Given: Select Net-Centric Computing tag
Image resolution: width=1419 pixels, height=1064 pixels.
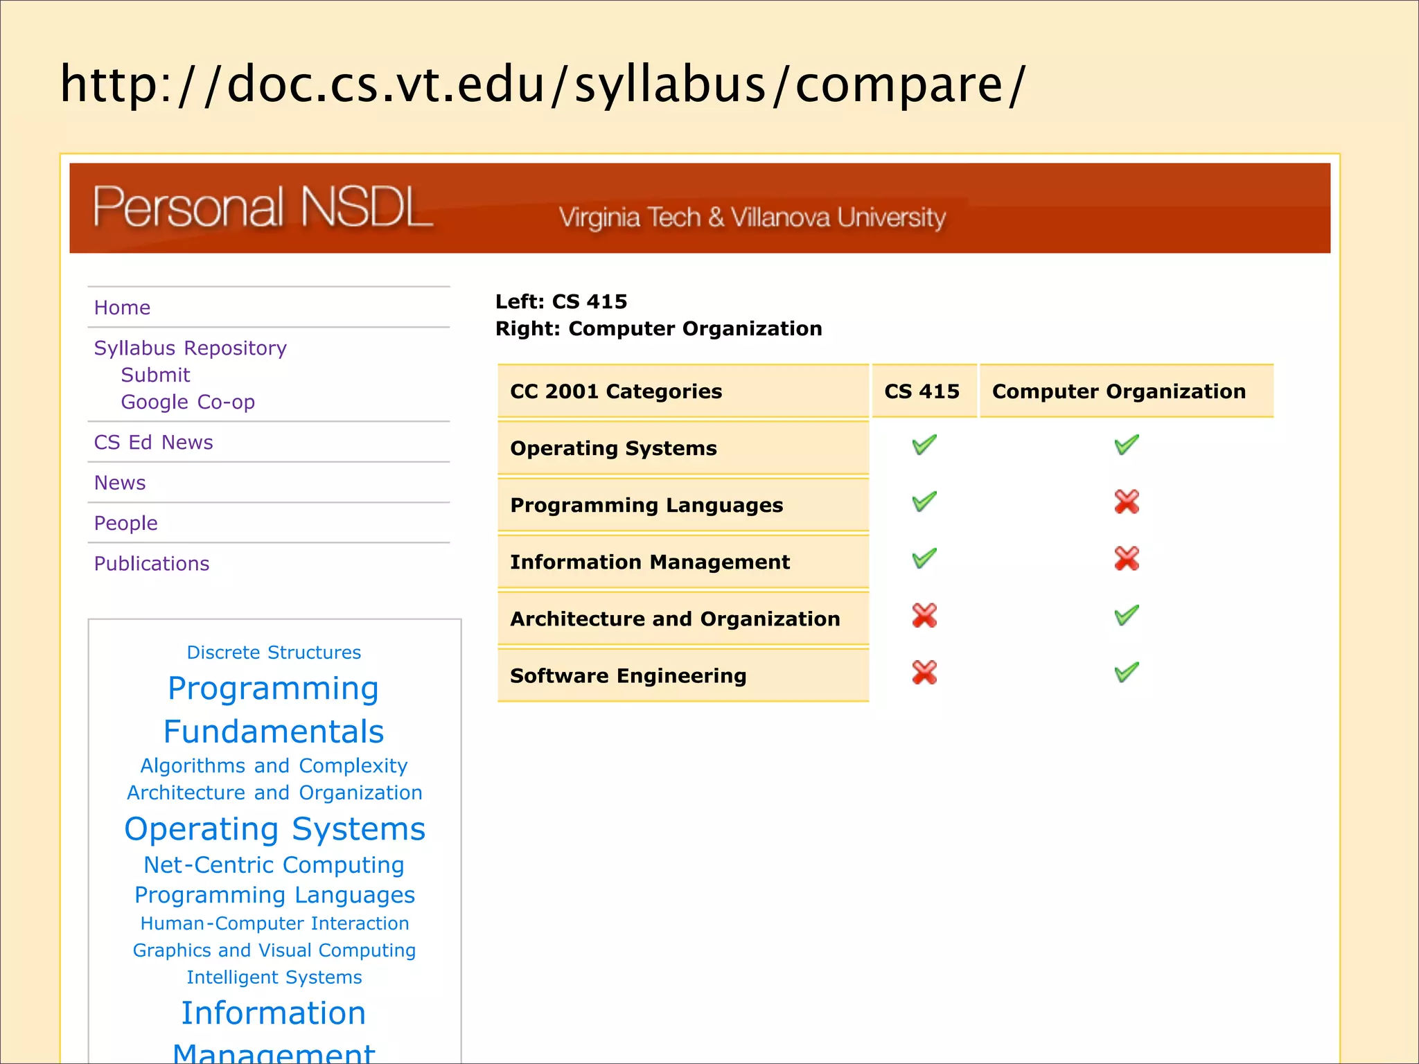Looking at the screenshot, I should tap(274, 865).
